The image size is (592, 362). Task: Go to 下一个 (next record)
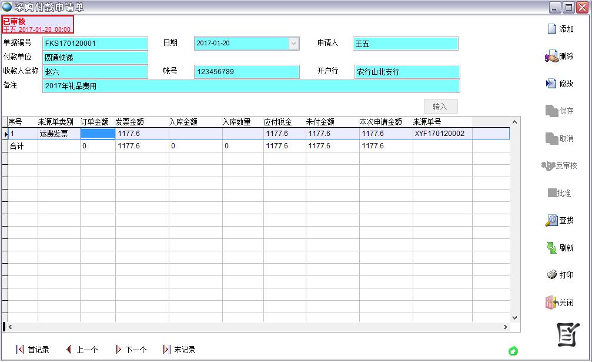click(131, 350)
